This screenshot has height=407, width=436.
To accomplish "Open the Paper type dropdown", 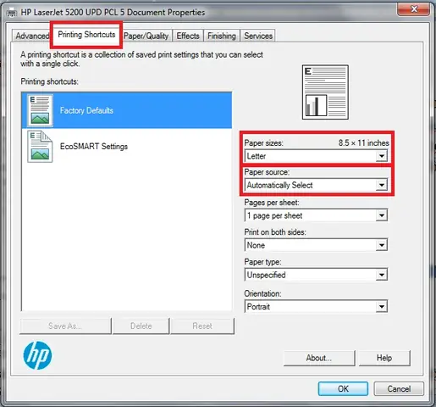I will [x=381, y=275].
